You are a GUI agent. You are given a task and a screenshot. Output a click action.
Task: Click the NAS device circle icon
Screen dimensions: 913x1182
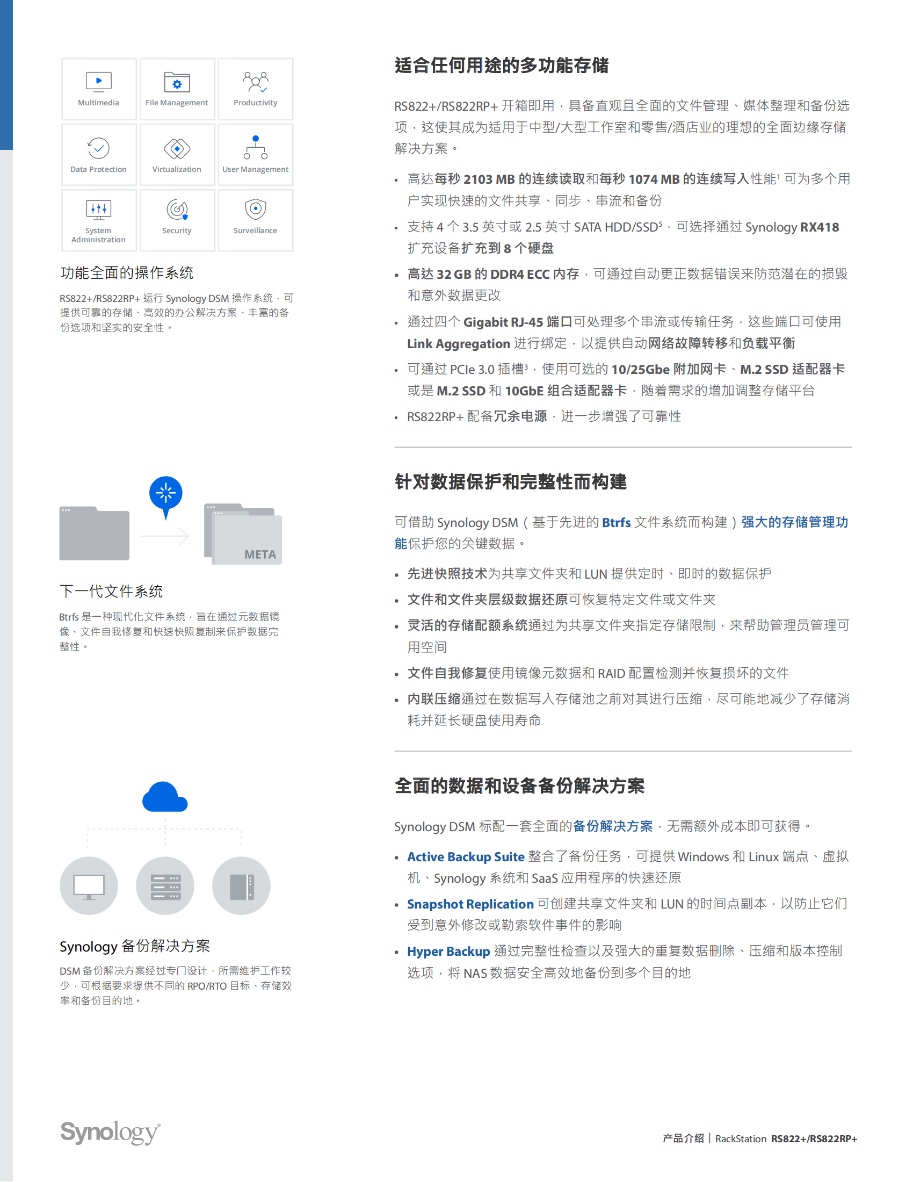pyautogui.click(x=241, y=885)
